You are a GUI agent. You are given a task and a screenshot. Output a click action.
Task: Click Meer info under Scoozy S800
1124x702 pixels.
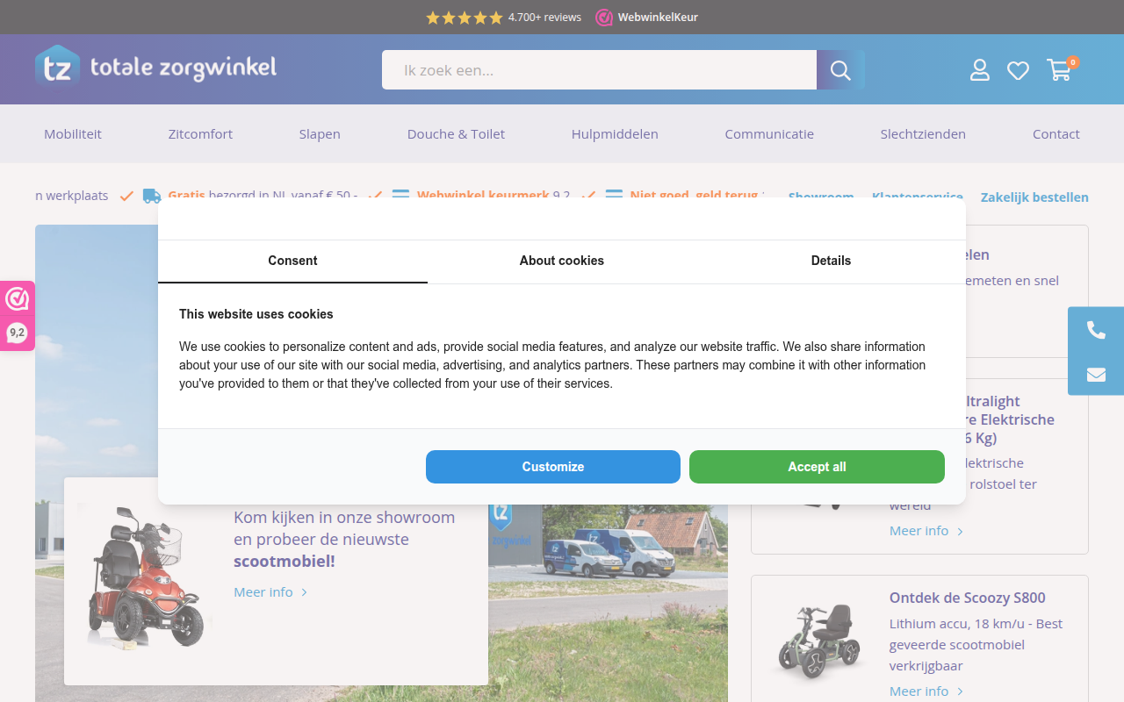click(x=926, y=691)
